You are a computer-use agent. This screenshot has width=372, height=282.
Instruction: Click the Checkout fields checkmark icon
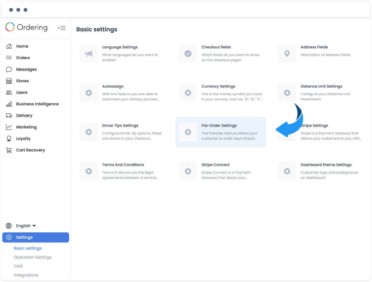click(x=188, y=54)
